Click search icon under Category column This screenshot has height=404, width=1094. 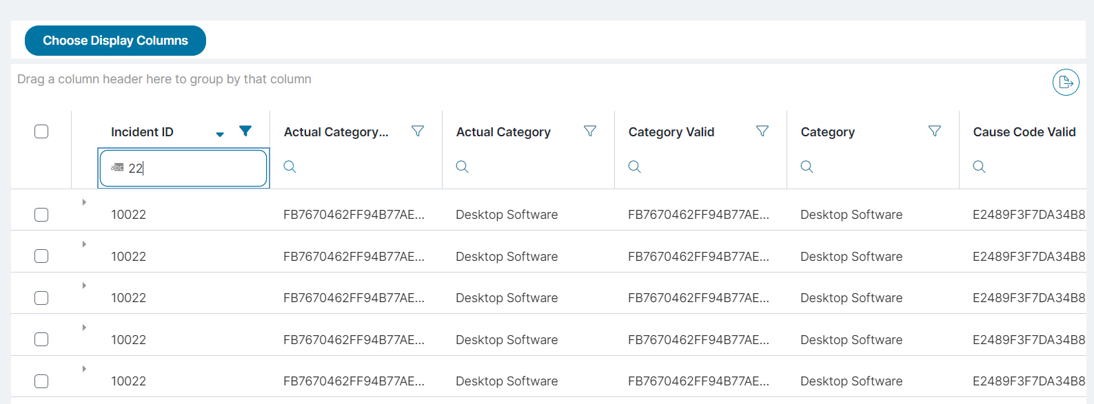[807, 167]
